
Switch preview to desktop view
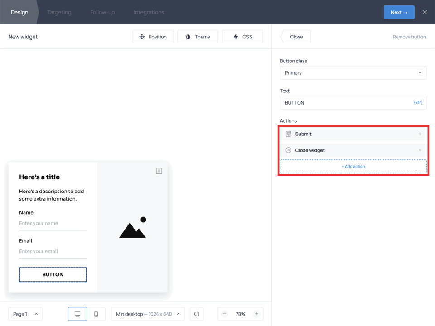click(77, 314)
